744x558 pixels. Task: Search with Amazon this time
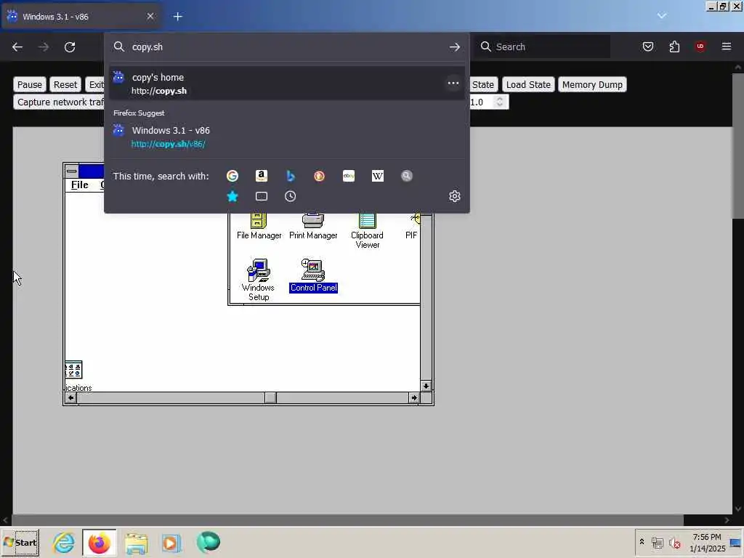coord(262,176)
